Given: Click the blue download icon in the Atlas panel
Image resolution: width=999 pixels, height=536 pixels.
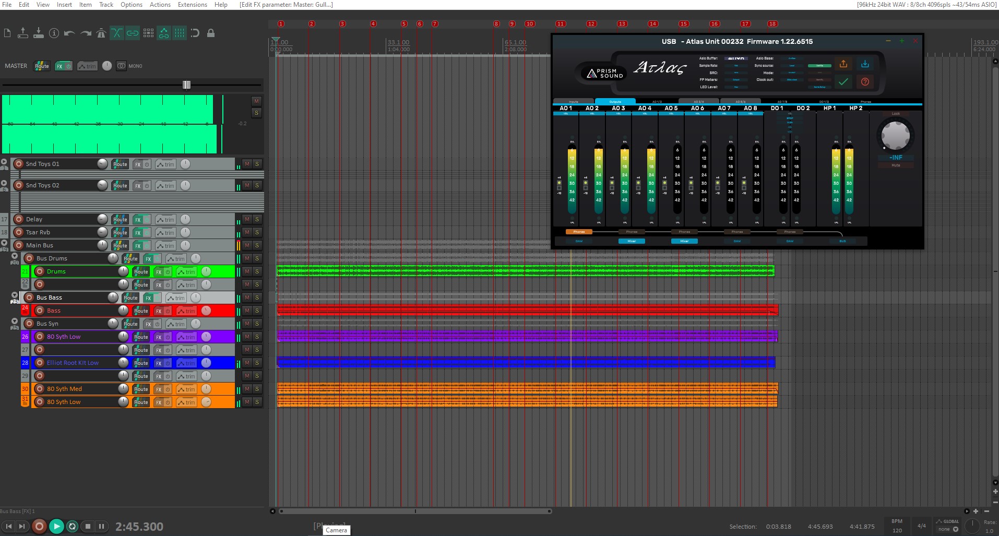Looking at the screenshot, I should pos(865,64).
